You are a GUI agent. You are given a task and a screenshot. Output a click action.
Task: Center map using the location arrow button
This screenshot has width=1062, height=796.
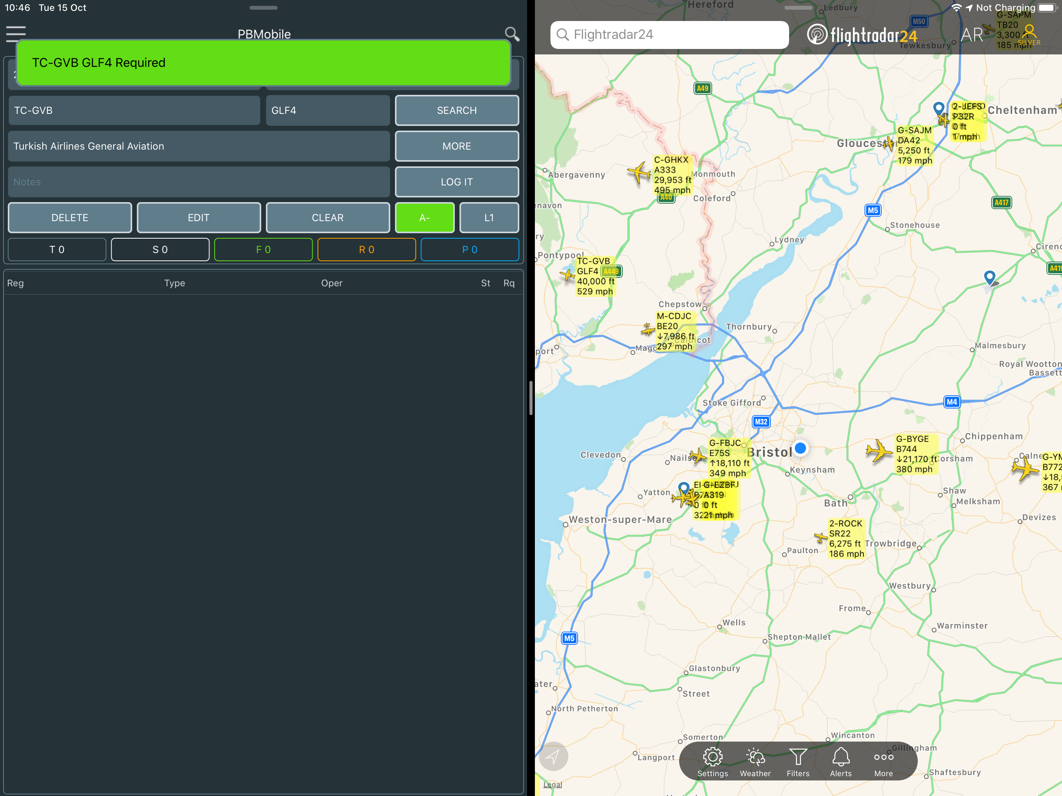pyautogui.click(x=553, y=757)
